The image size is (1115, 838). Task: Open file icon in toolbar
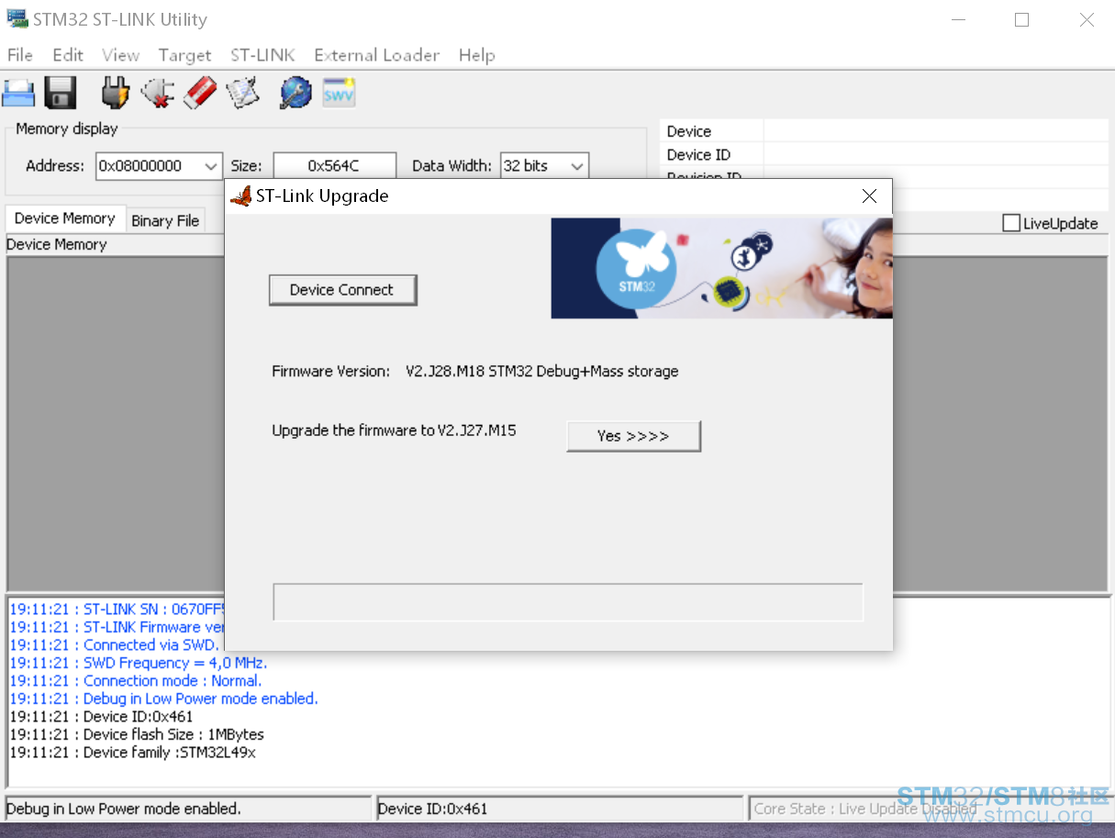18,93
